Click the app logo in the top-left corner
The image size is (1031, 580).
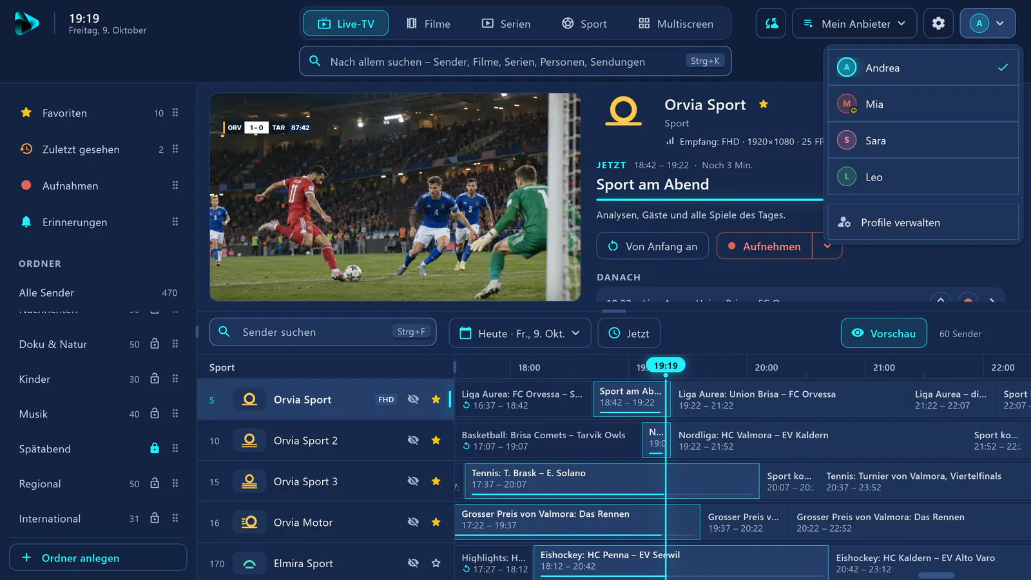coord(27,24)
